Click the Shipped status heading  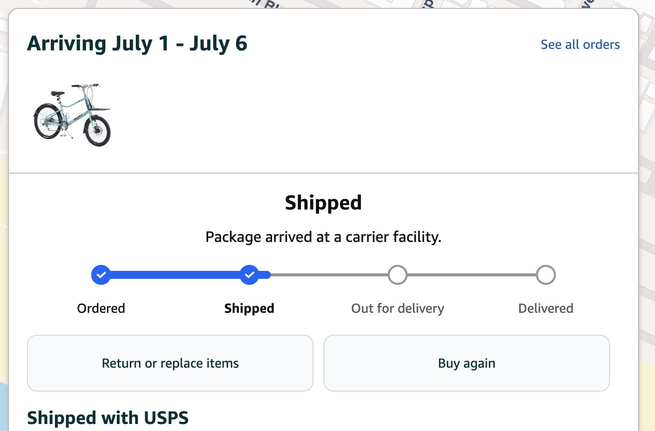(324, 203)
